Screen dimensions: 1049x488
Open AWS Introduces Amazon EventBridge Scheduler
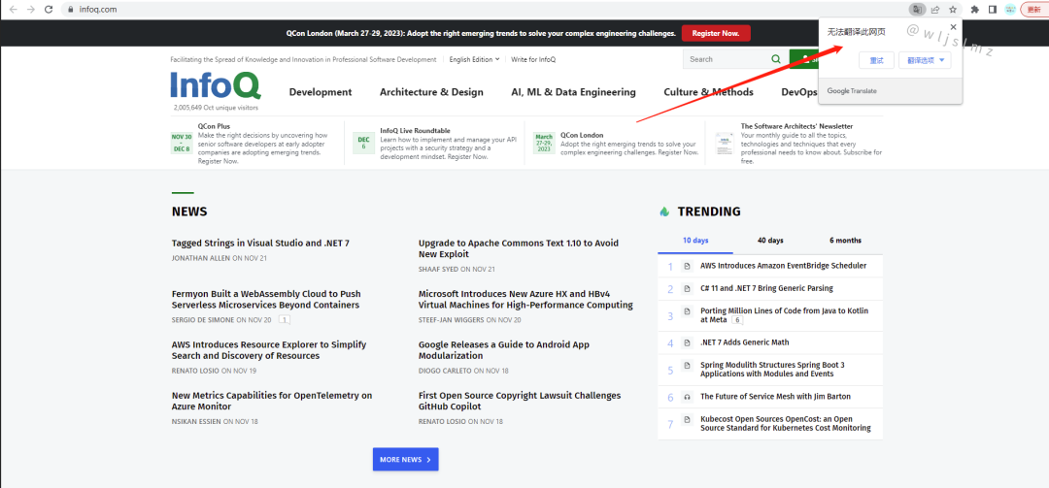pyautogui.click(x=784, y=266)
